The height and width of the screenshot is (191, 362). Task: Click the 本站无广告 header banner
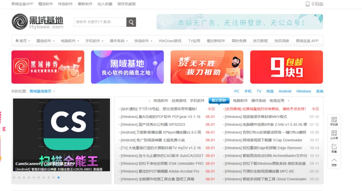[240, 22]
